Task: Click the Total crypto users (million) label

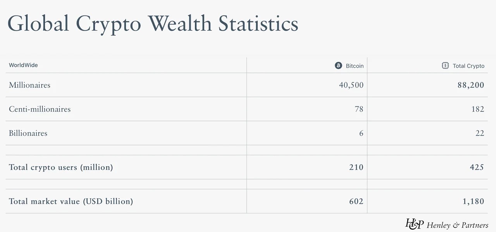Action: point(61,167)
